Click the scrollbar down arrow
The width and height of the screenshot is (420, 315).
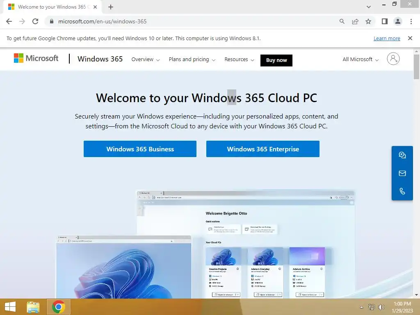(416, 295)
